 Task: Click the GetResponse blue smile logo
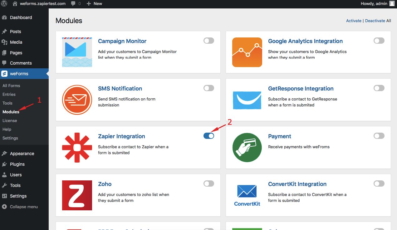click(247, 100)
